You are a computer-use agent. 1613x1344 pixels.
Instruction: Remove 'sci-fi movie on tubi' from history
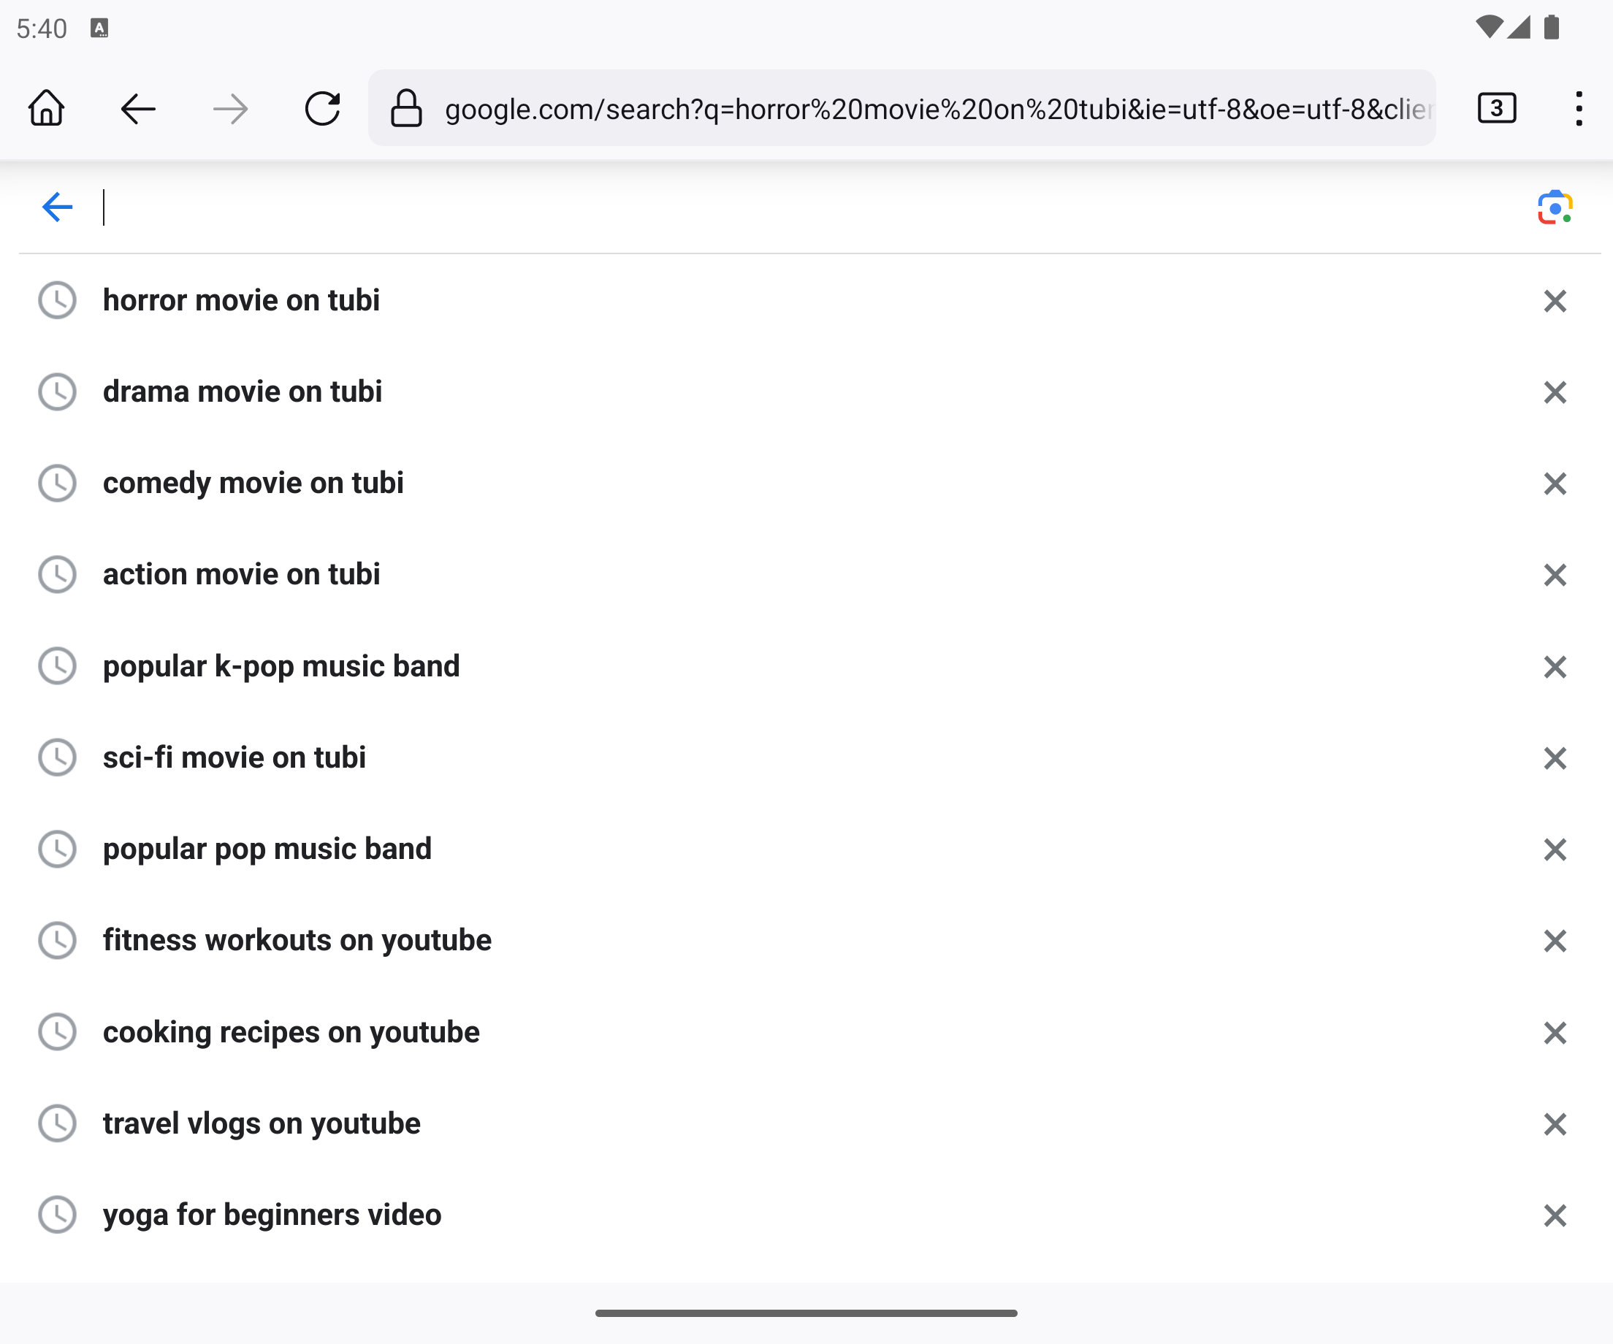click(1555, 758)
